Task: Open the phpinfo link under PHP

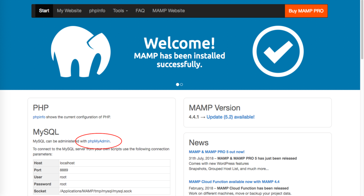Action: tap(39, 117)
